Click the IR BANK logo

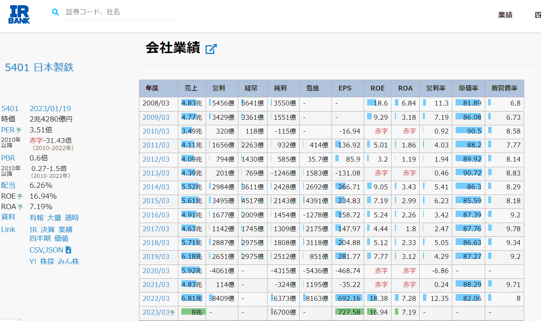[19, 15]
